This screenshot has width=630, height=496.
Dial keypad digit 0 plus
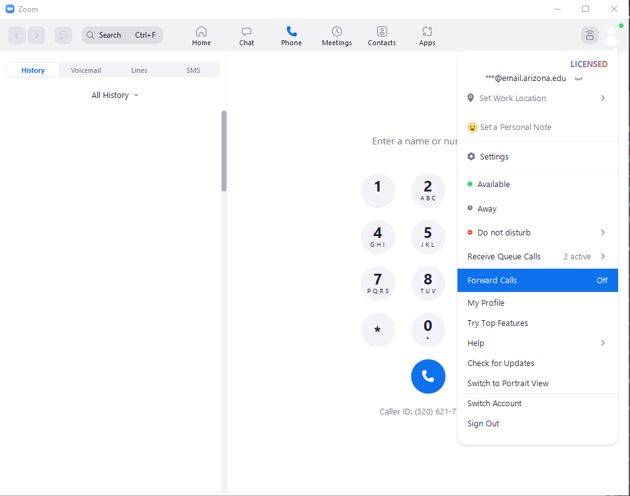428,330
